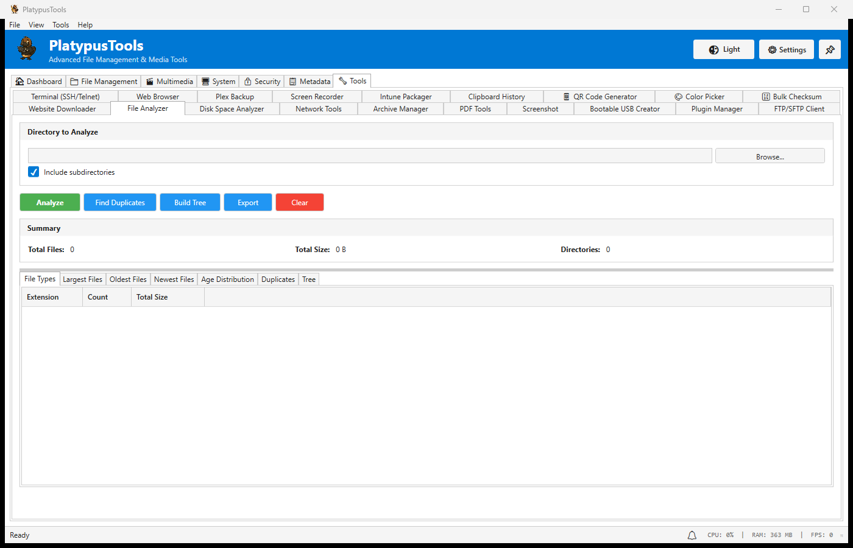Switch to the Disk Space Analyzer tab
853x548 pixels.
point(233,108)
